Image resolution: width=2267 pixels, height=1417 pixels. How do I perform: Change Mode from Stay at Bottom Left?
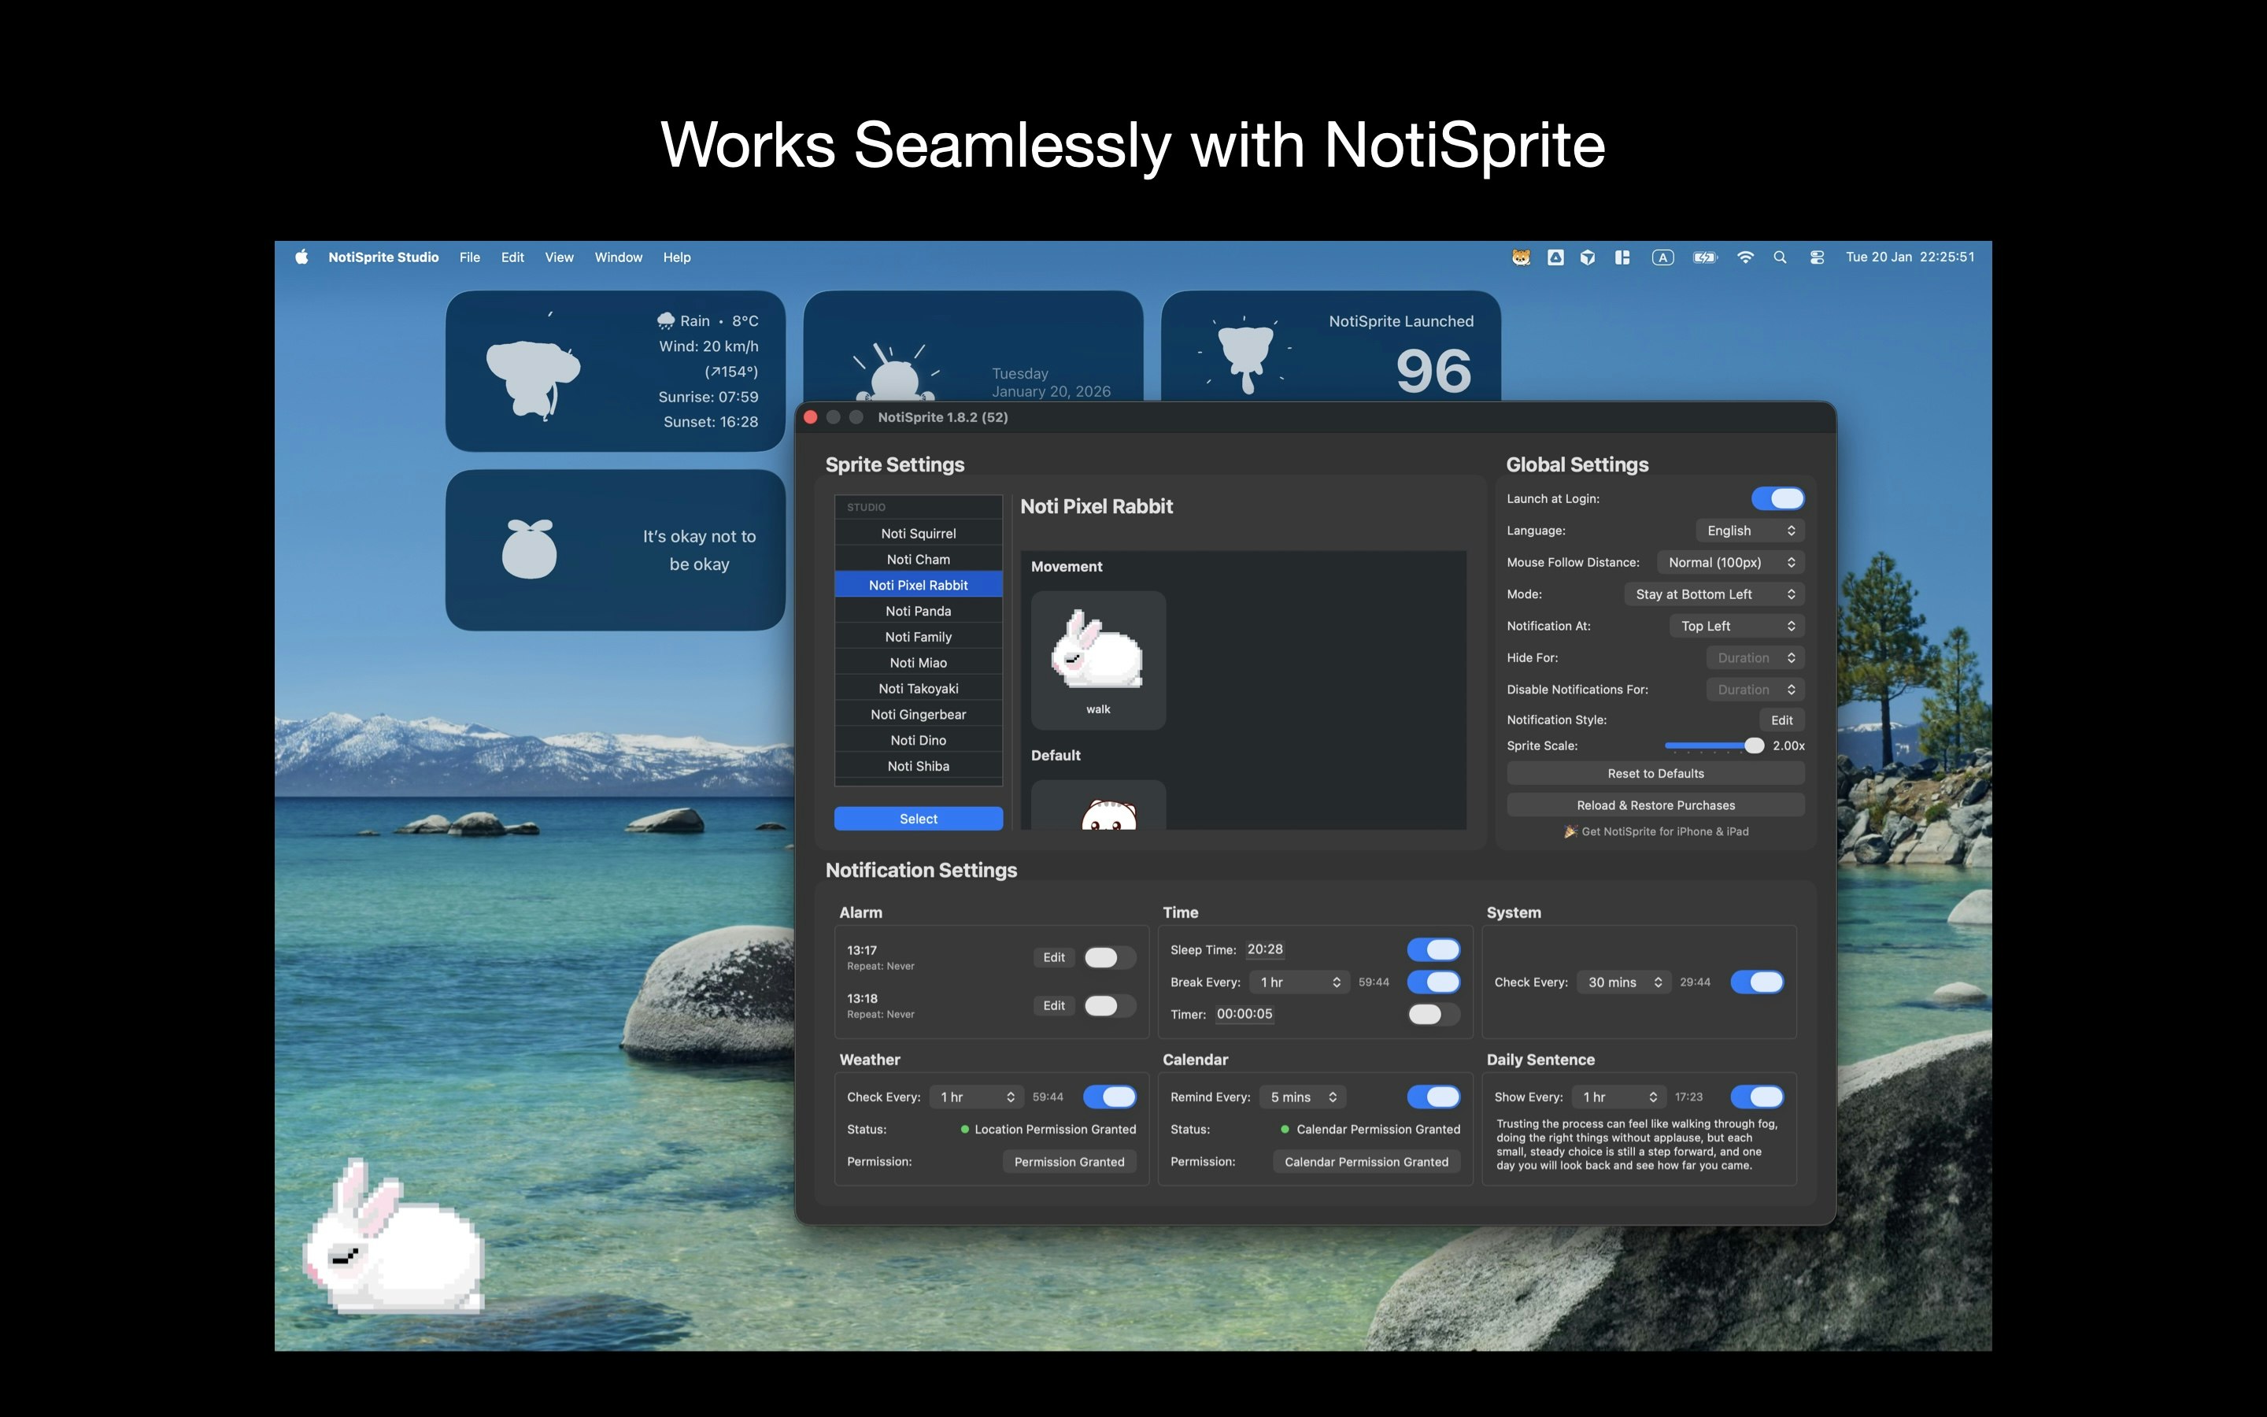click(x=1714, y=594)
